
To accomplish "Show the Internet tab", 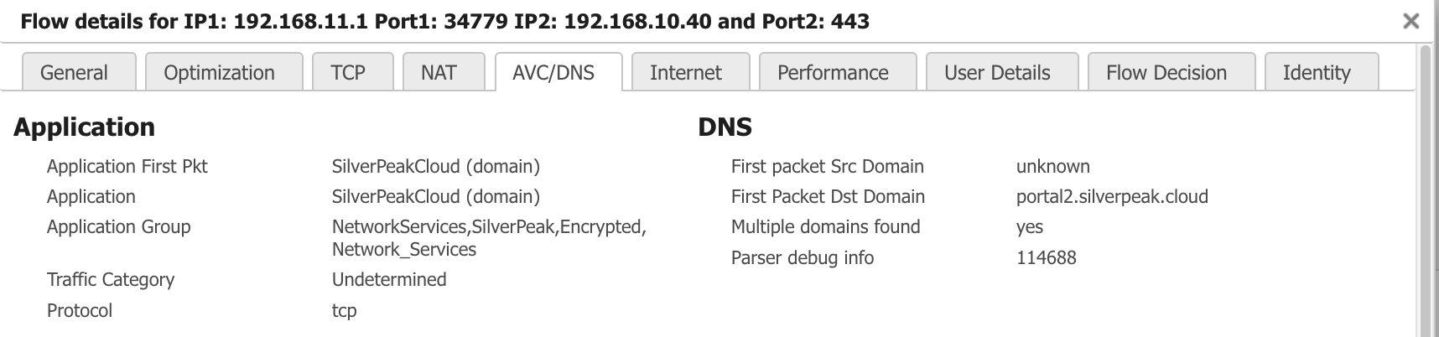I will coord(685,73).
